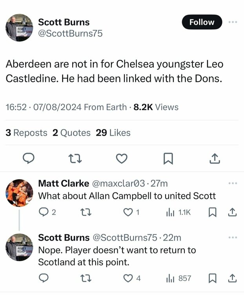Bookmark the main Scott Burns tweet

pyautogui.click(x=168, y=158)
